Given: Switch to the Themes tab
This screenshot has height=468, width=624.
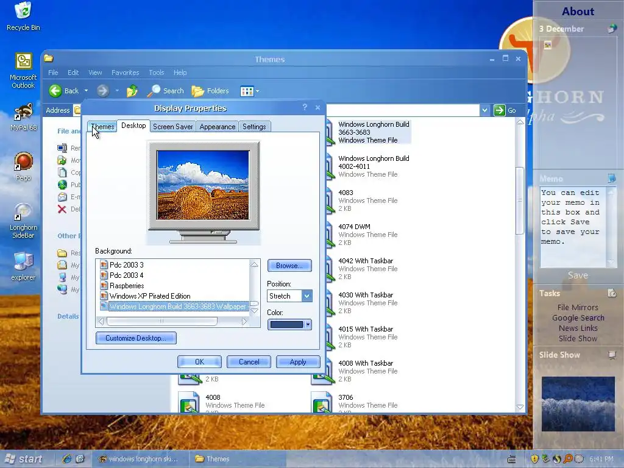Looking at the screenshot, I should 102,127.
